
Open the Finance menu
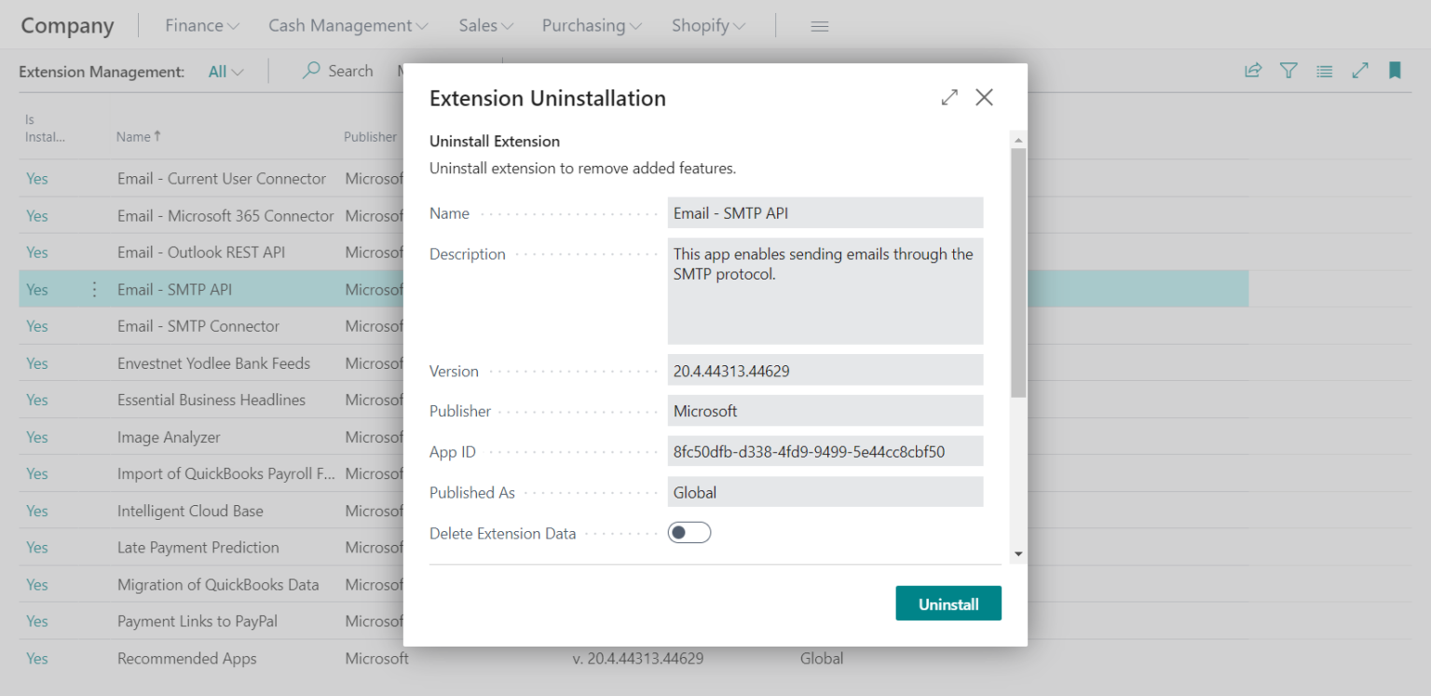[x=202, y=25]
